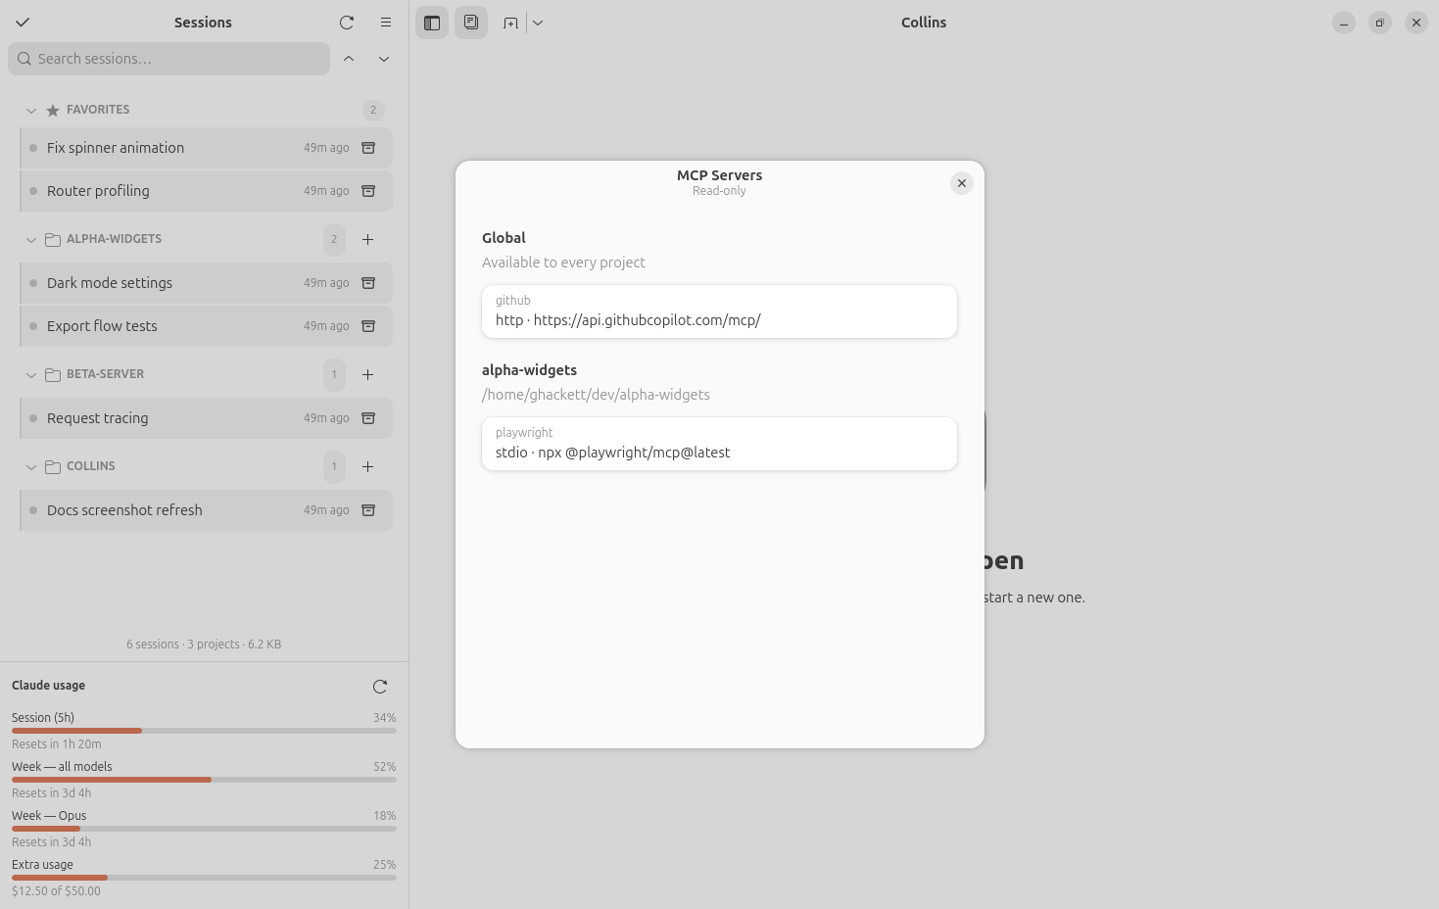Refresh the Claude usage stats
This screenshot has width=1439, height=909.
point(380,687)
